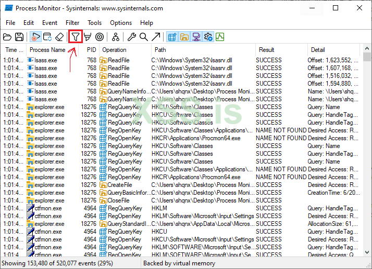
Task: Toggle Show Profiling Events graph button
Action: pos(220,37)
